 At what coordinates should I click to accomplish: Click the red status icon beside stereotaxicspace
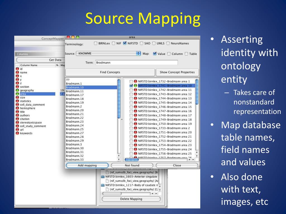[x=17, y=123]
